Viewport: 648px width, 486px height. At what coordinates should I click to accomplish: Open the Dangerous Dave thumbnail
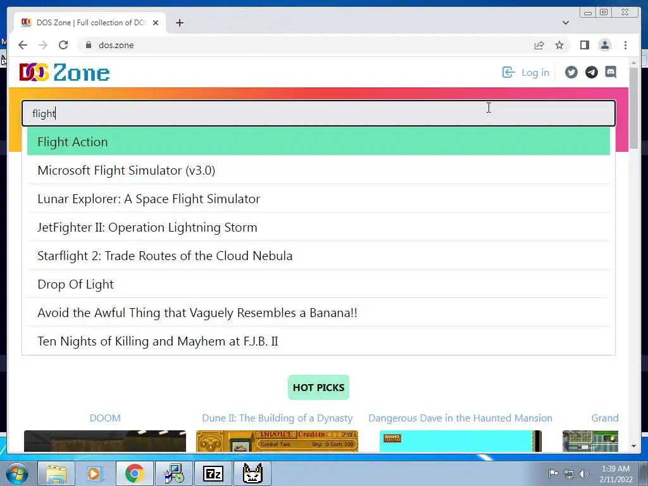click(x=461, y=441)
